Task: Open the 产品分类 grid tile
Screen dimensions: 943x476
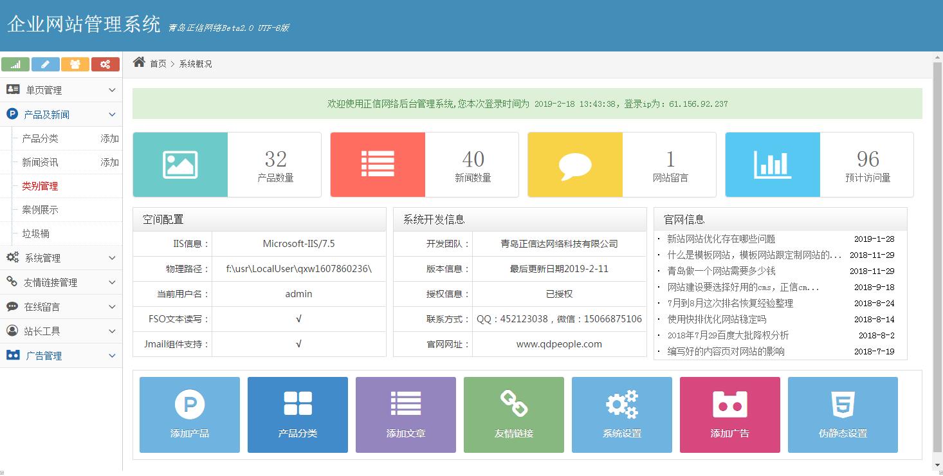Action: click(298, 415)
